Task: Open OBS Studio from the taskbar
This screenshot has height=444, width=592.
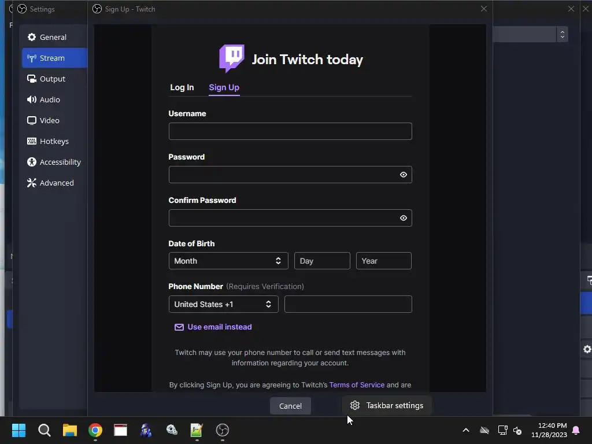Action: pyautogui.click(x=223, y=430)
